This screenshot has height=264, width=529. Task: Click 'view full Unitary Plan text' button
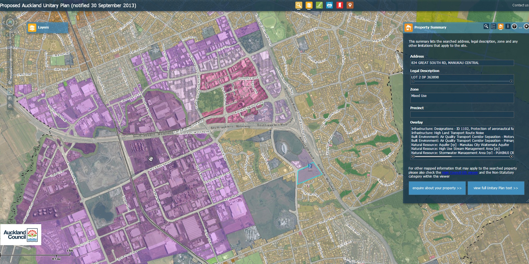click(x=496, y=188)
